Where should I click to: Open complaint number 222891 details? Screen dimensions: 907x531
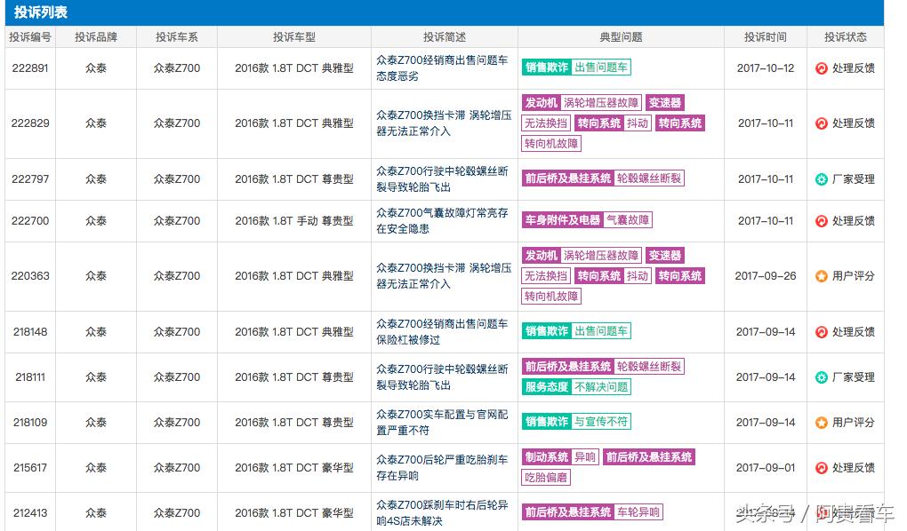(x=30, y=67)
